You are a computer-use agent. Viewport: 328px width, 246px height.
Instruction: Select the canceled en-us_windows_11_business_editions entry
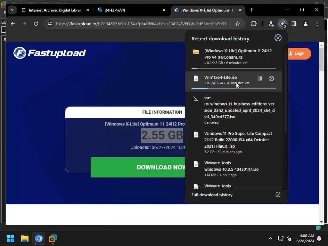pos(234,110)
